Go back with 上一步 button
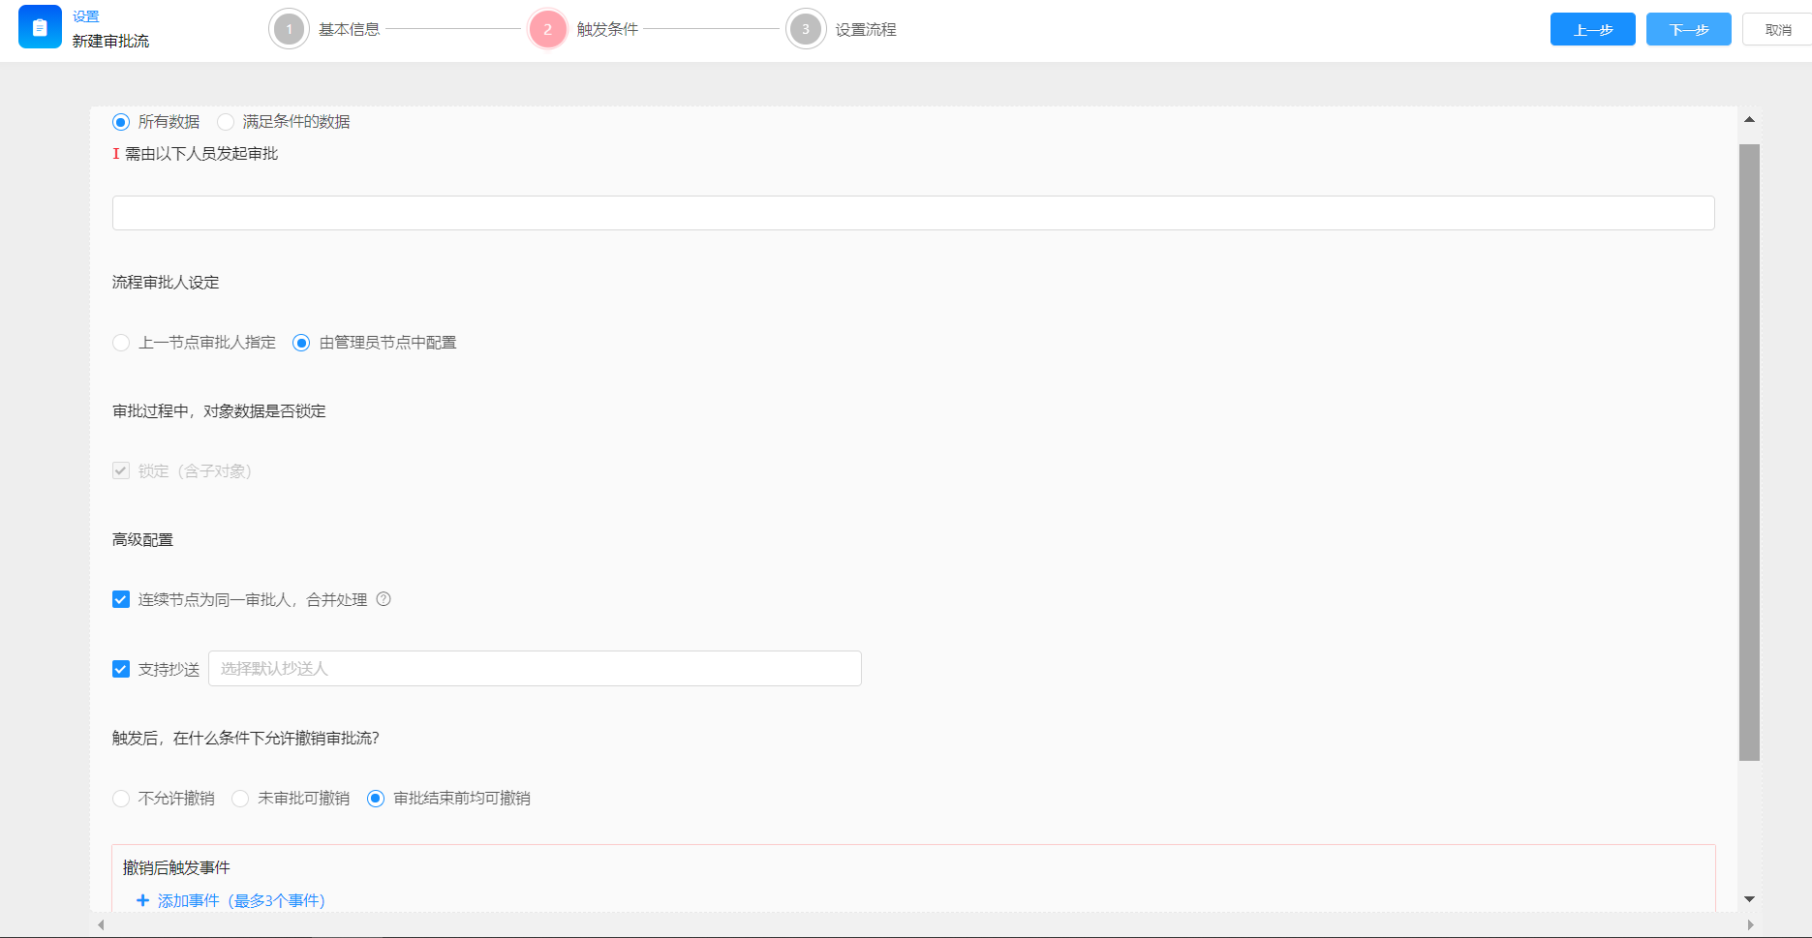1812x938 pixels. (1592, 30)
